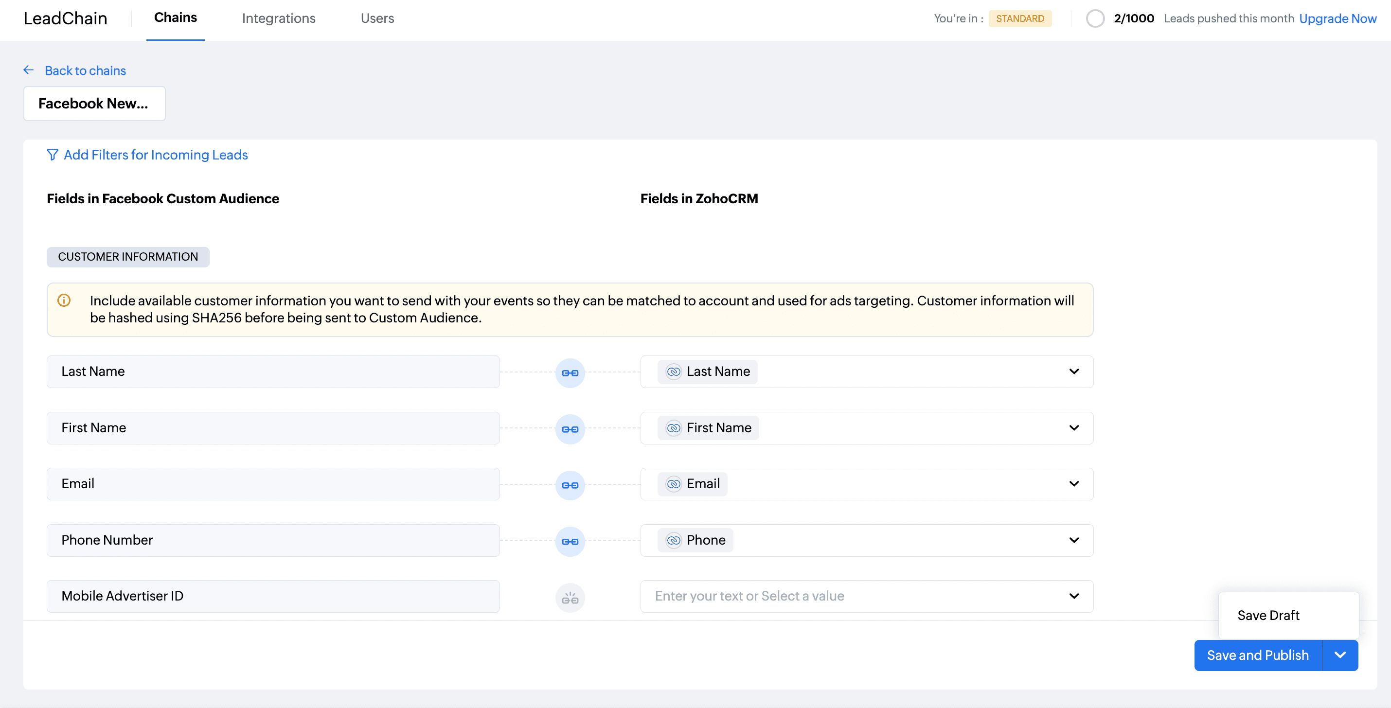The image size is (1391, 708).
Task: Choose Save Draft option
Action: click(1268, 615)
